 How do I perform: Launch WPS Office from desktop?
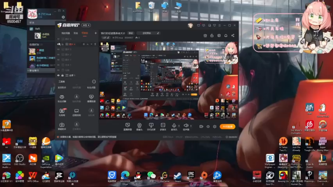[33, 177]
